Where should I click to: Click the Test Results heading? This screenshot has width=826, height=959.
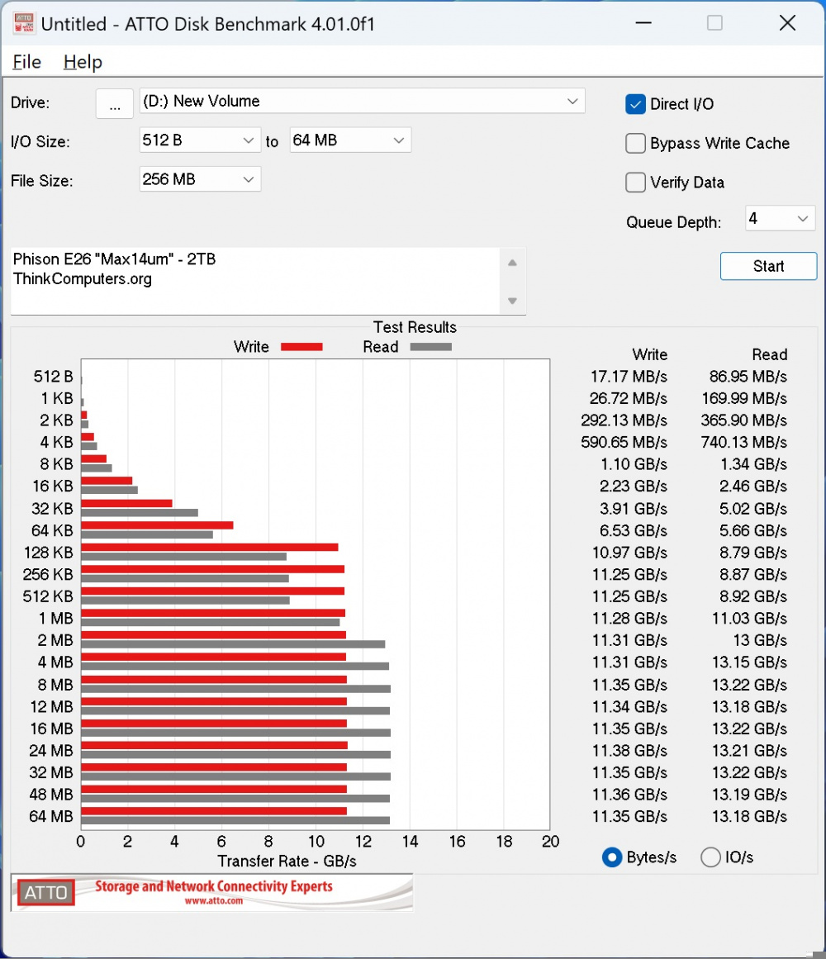pyautogui.click(x=415, y=327)
